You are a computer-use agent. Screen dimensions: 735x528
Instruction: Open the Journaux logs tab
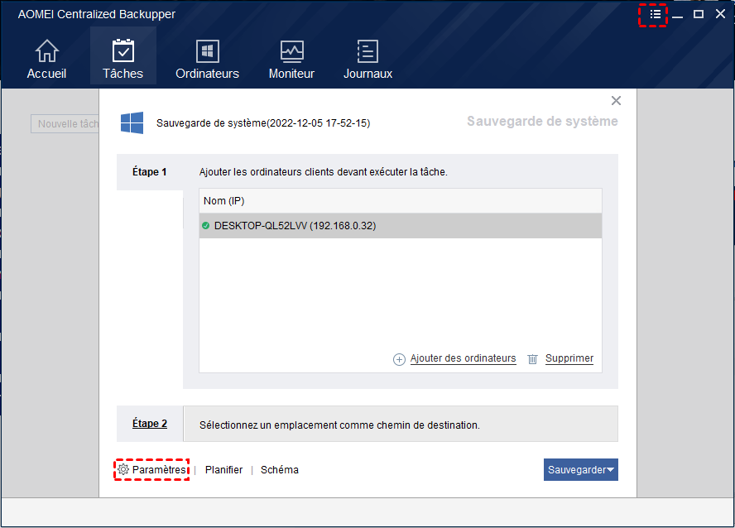(x=368, y=59)
